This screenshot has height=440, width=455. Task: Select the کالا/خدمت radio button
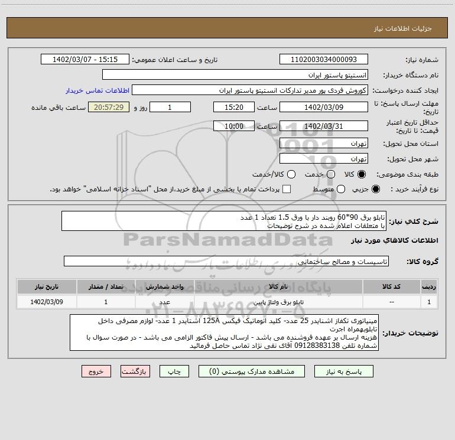click(x=291, y=174)
